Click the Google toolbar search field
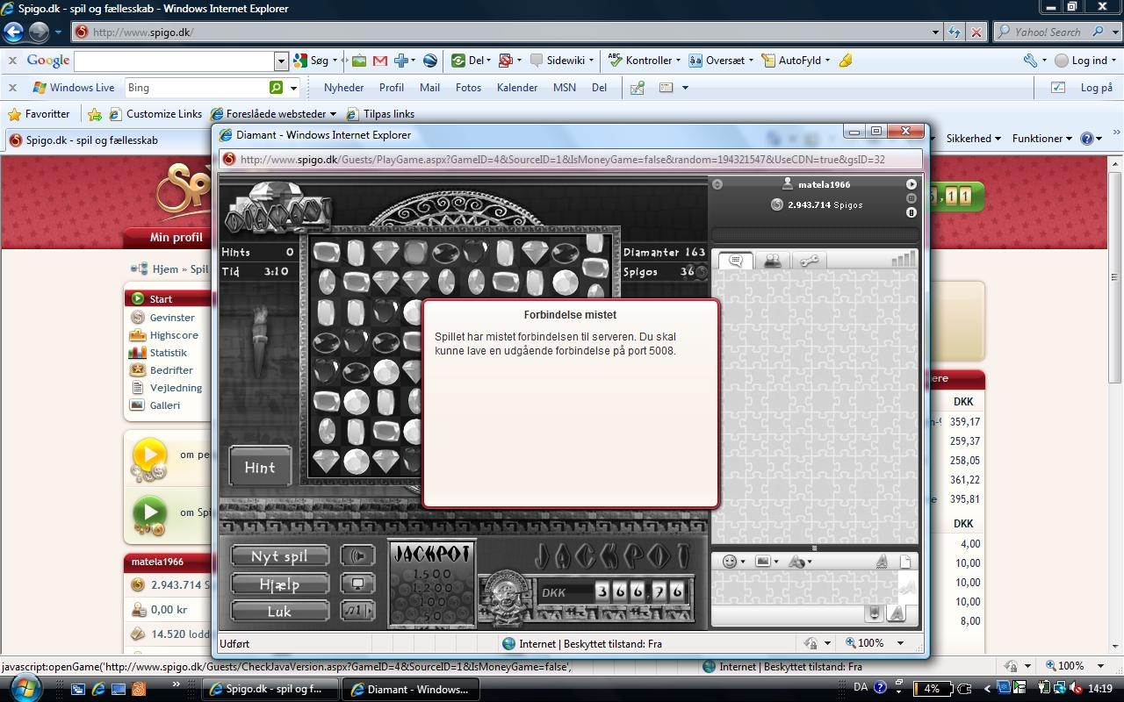1124x702 pixels. coord(174,61)
